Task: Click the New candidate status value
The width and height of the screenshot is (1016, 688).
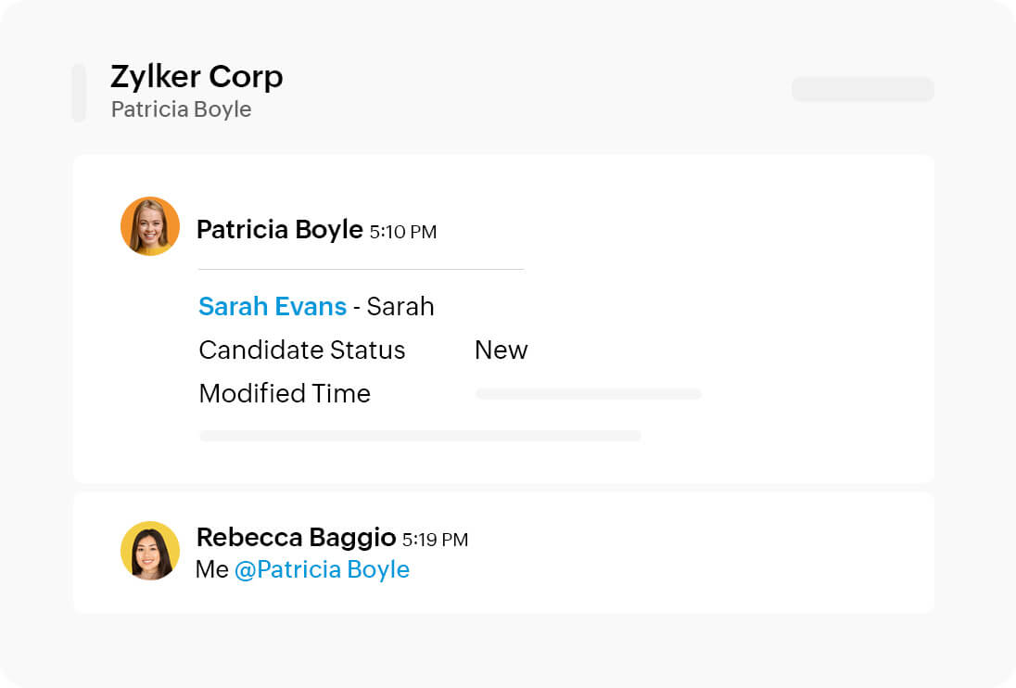Action: [501, 350]
